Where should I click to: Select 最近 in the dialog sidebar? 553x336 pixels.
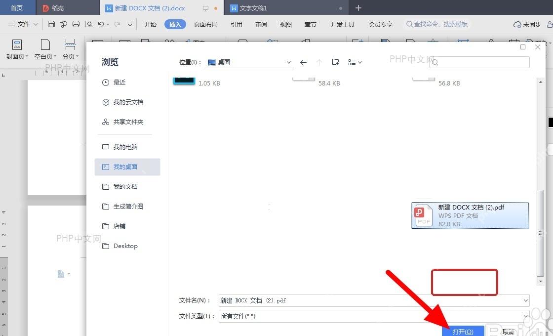pyautogui.click(x=127, y=82)
